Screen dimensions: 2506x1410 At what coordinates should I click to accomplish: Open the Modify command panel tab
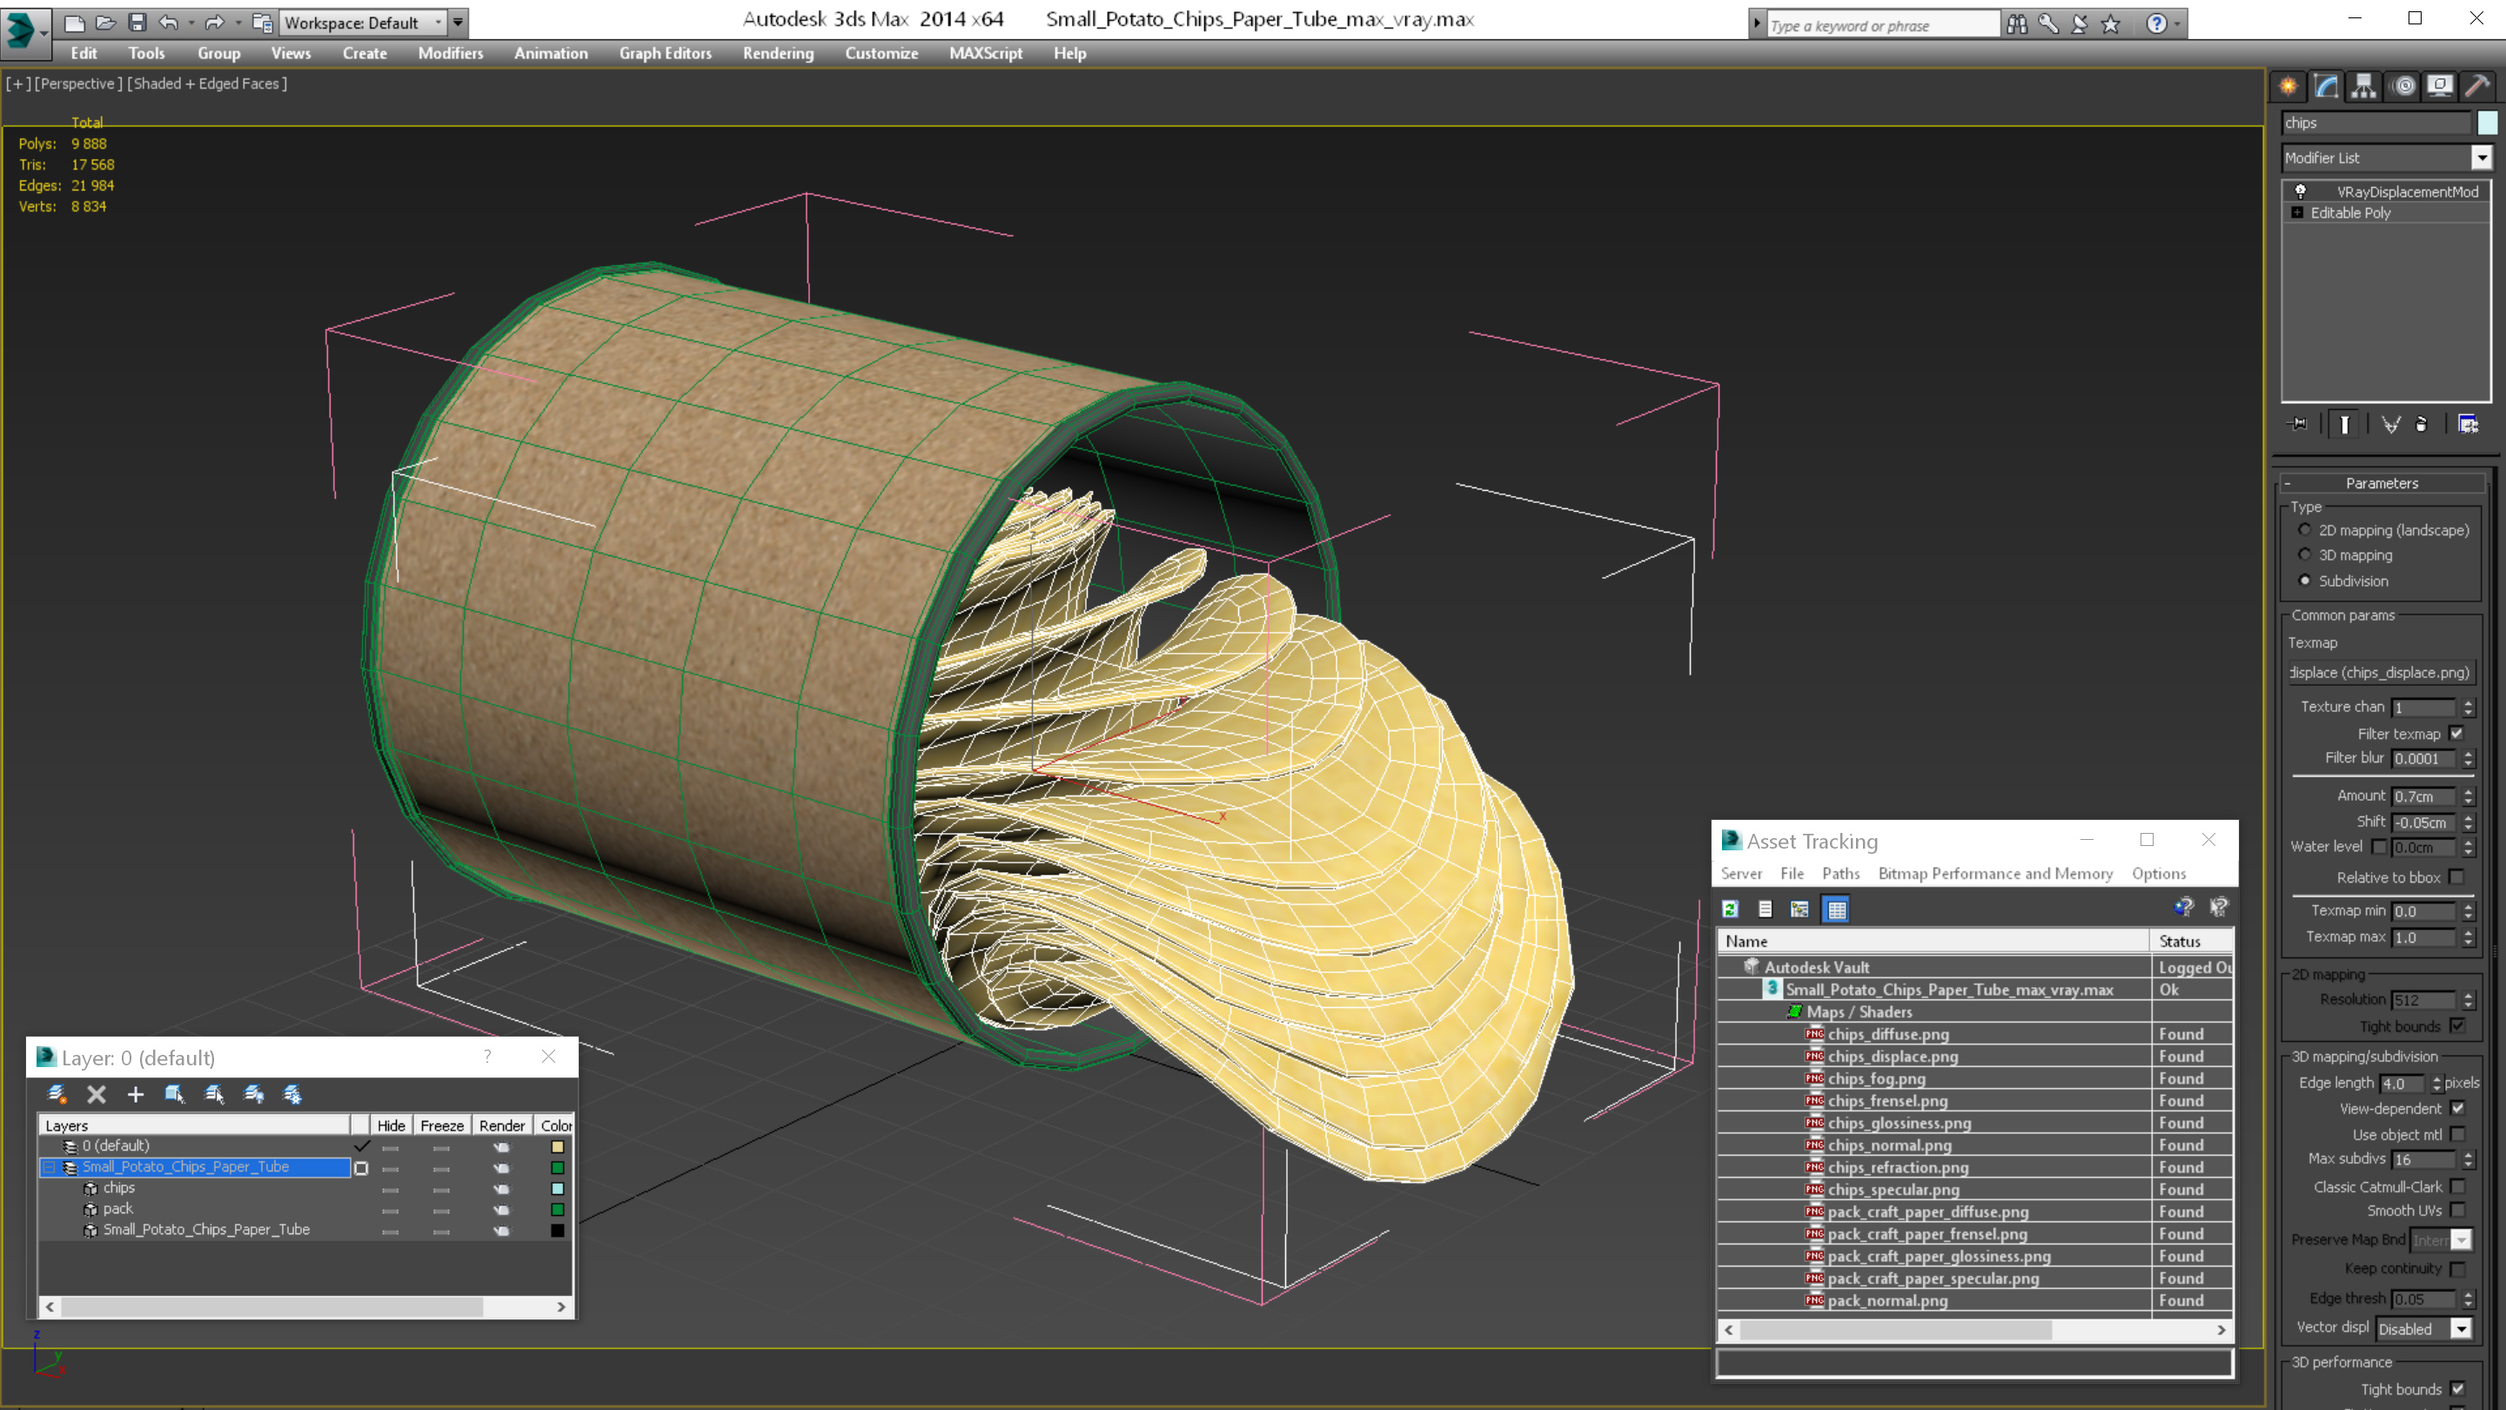[2326, 87]
